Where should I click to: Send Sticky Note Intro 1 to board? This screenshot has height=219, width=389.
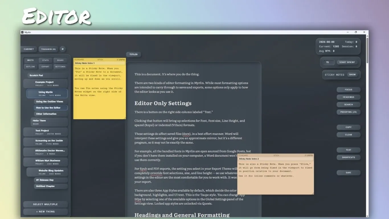pos(79,60)
